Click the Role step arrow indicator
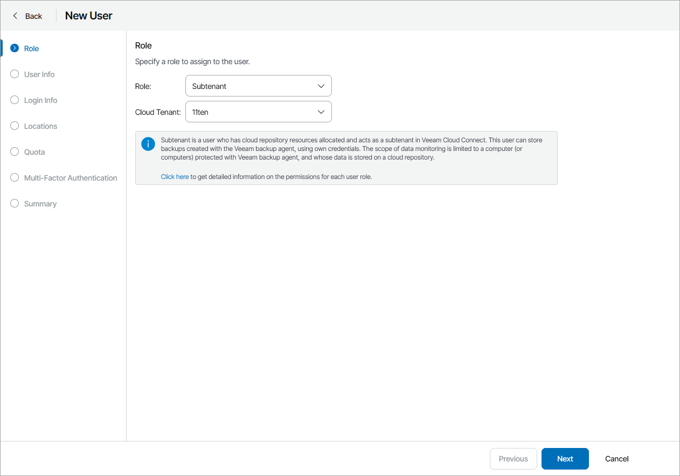 pos(14,48)
